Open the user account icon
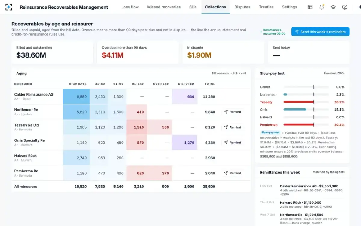This screenshot has width=361, height=226. pos(345,7)
